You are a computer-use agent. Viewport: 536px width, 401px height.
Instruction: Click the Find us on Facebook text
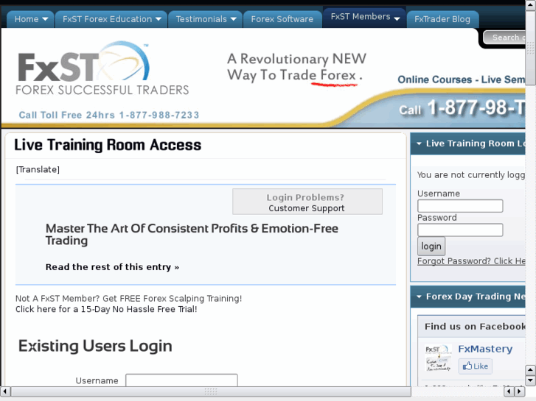pyautogui.click(x=475, y=327)
